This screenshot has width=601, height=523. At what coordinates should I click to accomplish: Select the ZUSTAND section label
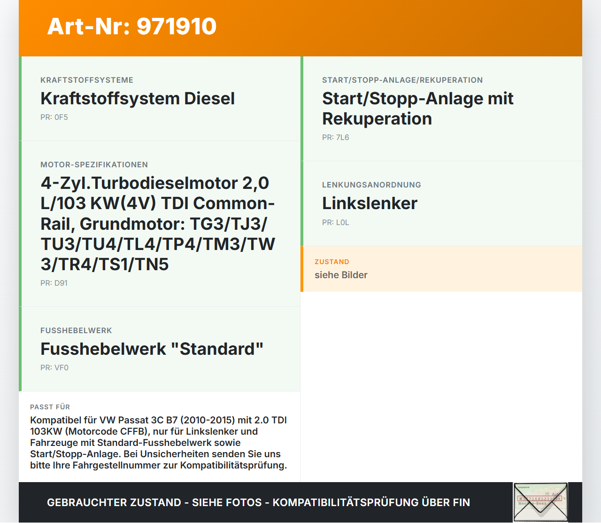point(332,261)
